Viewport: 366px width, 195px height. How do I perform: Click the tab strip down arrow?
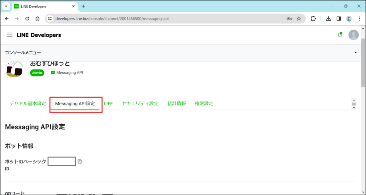[354, 107]
